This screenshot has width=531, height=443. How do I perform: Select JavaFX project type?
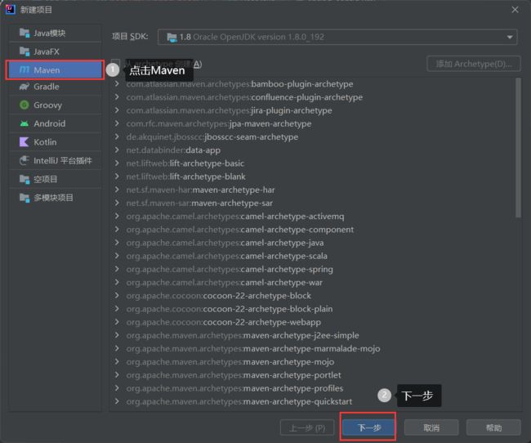click(x=55, y=51)
